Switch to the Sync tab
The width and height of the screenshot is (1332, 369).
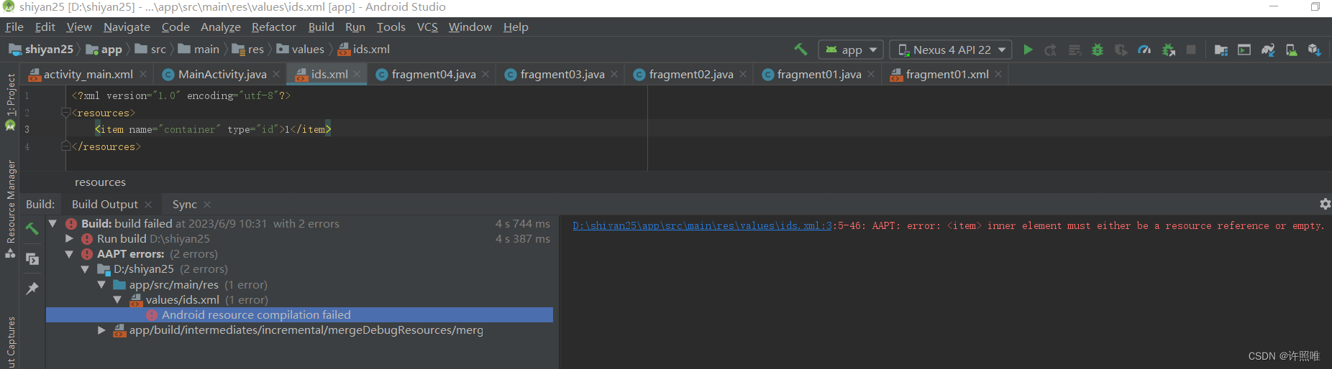185,205
